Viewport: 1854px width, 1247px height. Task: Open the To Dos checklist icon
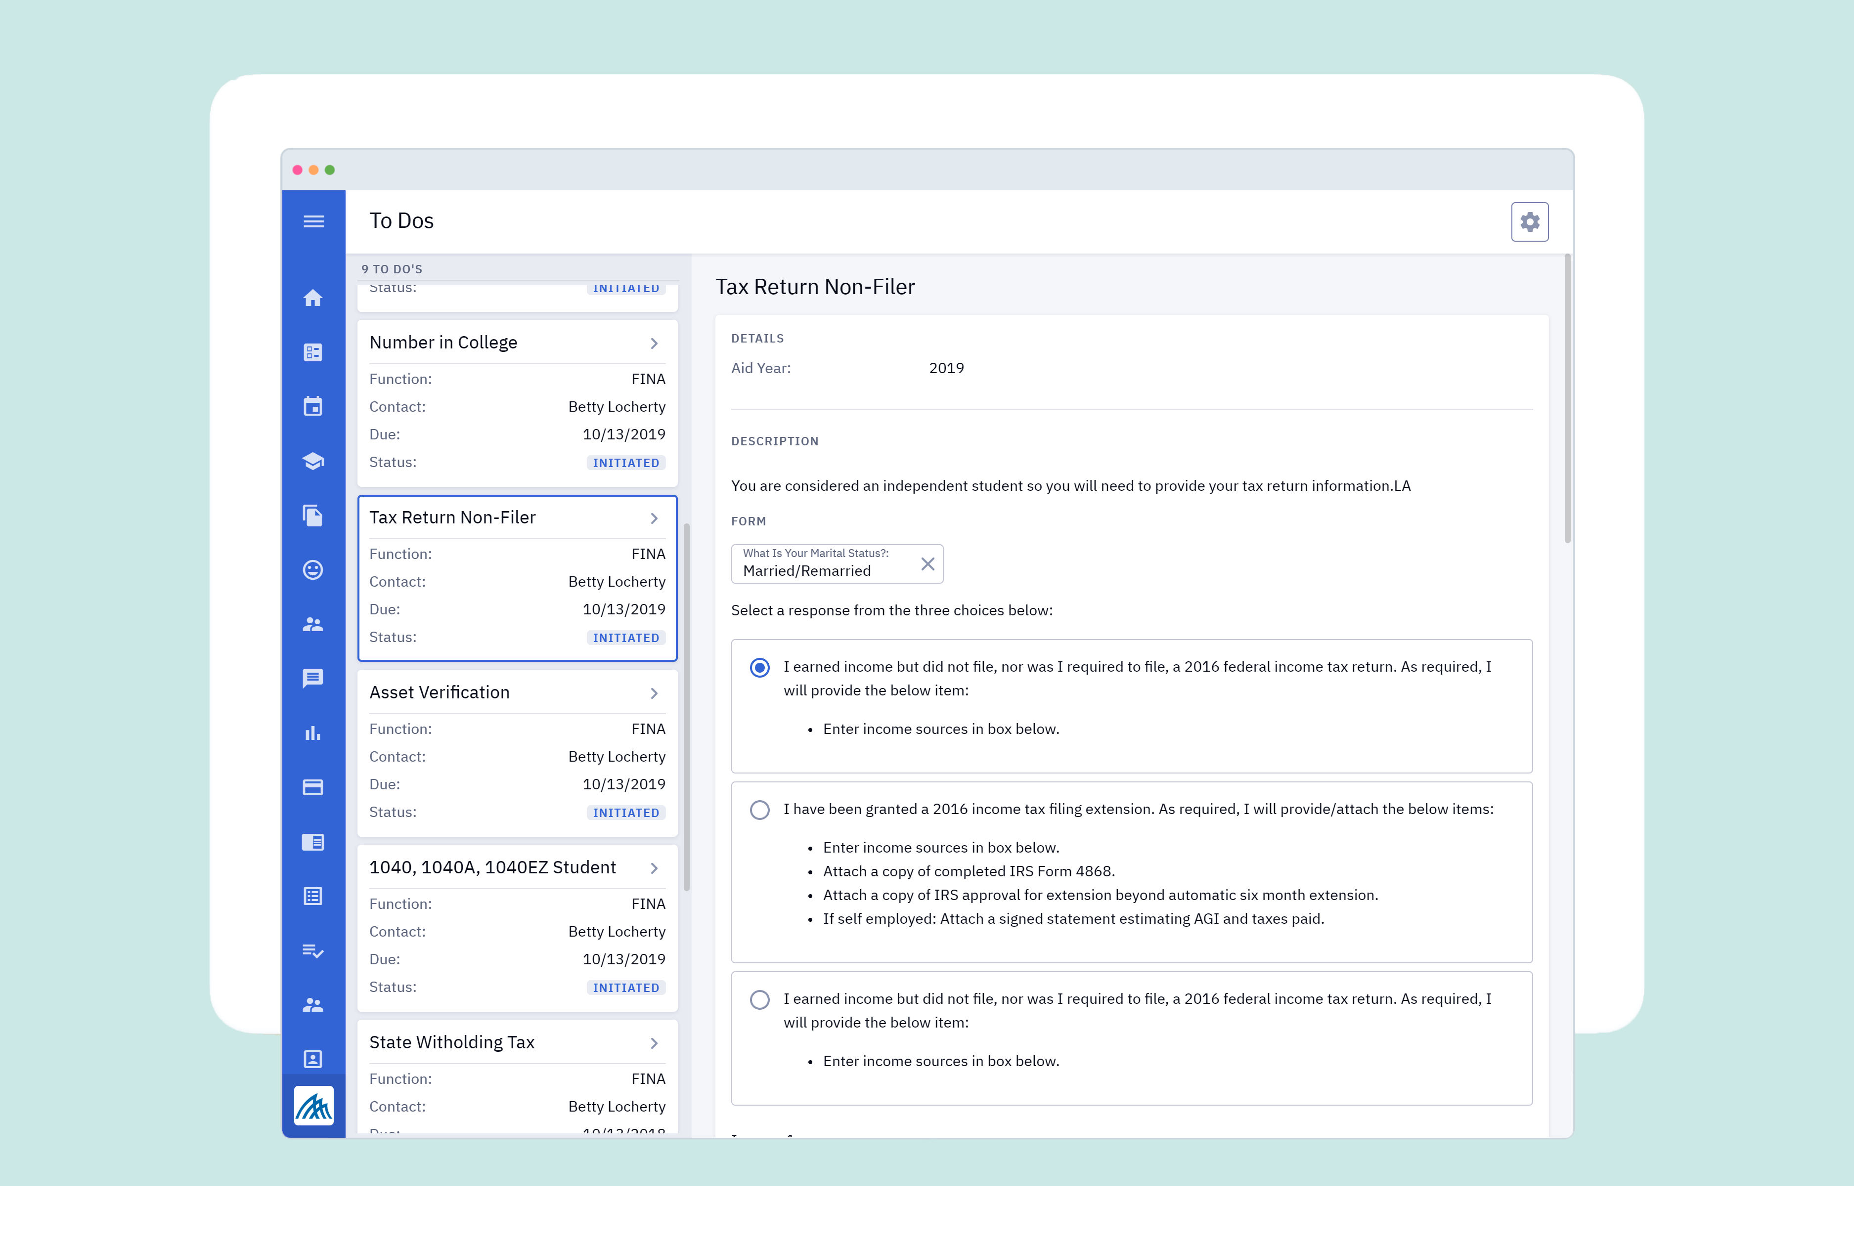313,951
